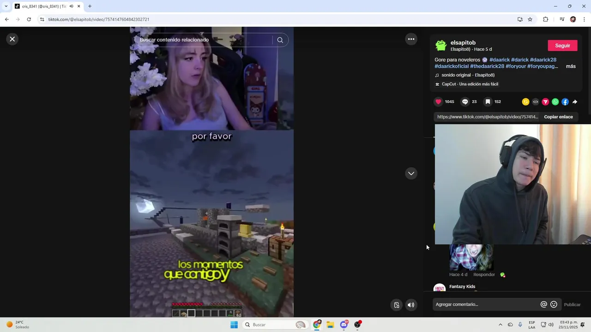Open the #daarick28 hashtag
Viewport: 591px width, 332px height.
tap(543, 60)
